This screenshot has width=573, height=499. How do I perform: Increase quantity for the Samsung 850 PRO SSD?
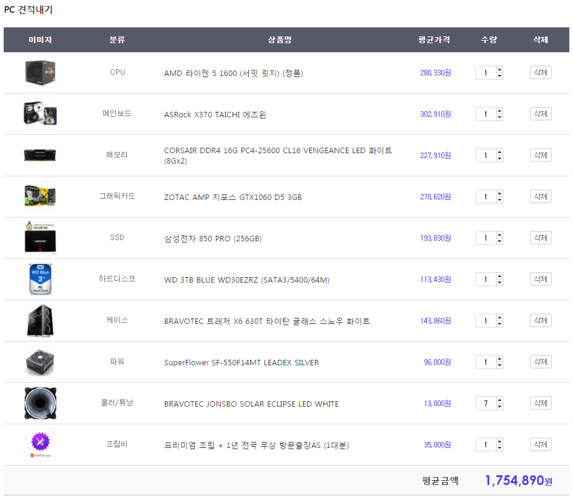coord(499,235)
